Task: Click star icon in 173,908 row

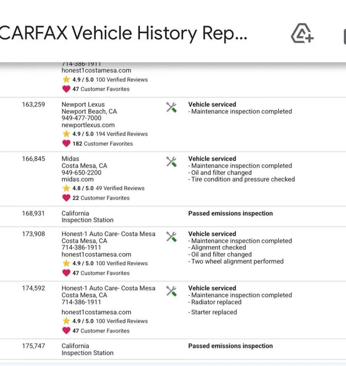Action: pos(66,263)
